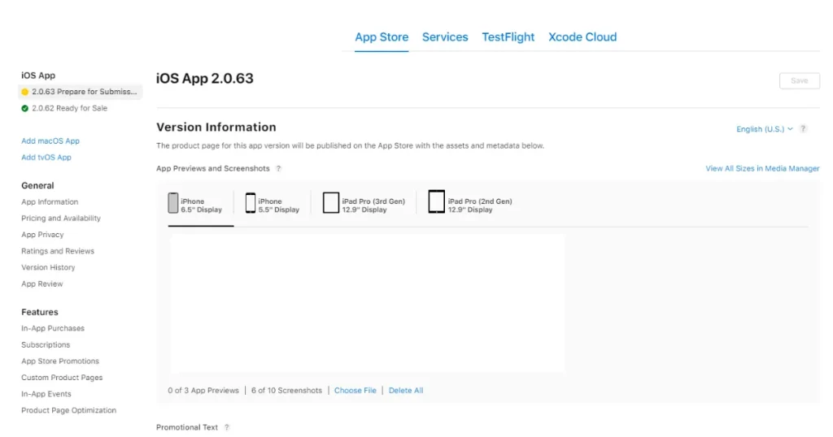Open Pricing and Availability
The height and width of the screenshot is (437, 833).
(60, 218)
